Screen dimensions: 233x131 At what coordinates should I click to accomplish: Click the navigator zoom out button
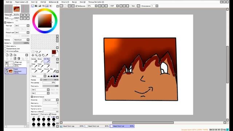[x=21, y=15]
